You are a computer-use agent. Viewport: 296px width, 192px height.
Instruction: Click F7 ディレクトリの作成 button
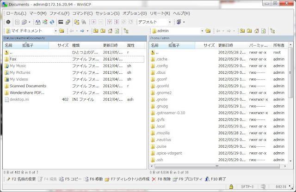[127, 179]
